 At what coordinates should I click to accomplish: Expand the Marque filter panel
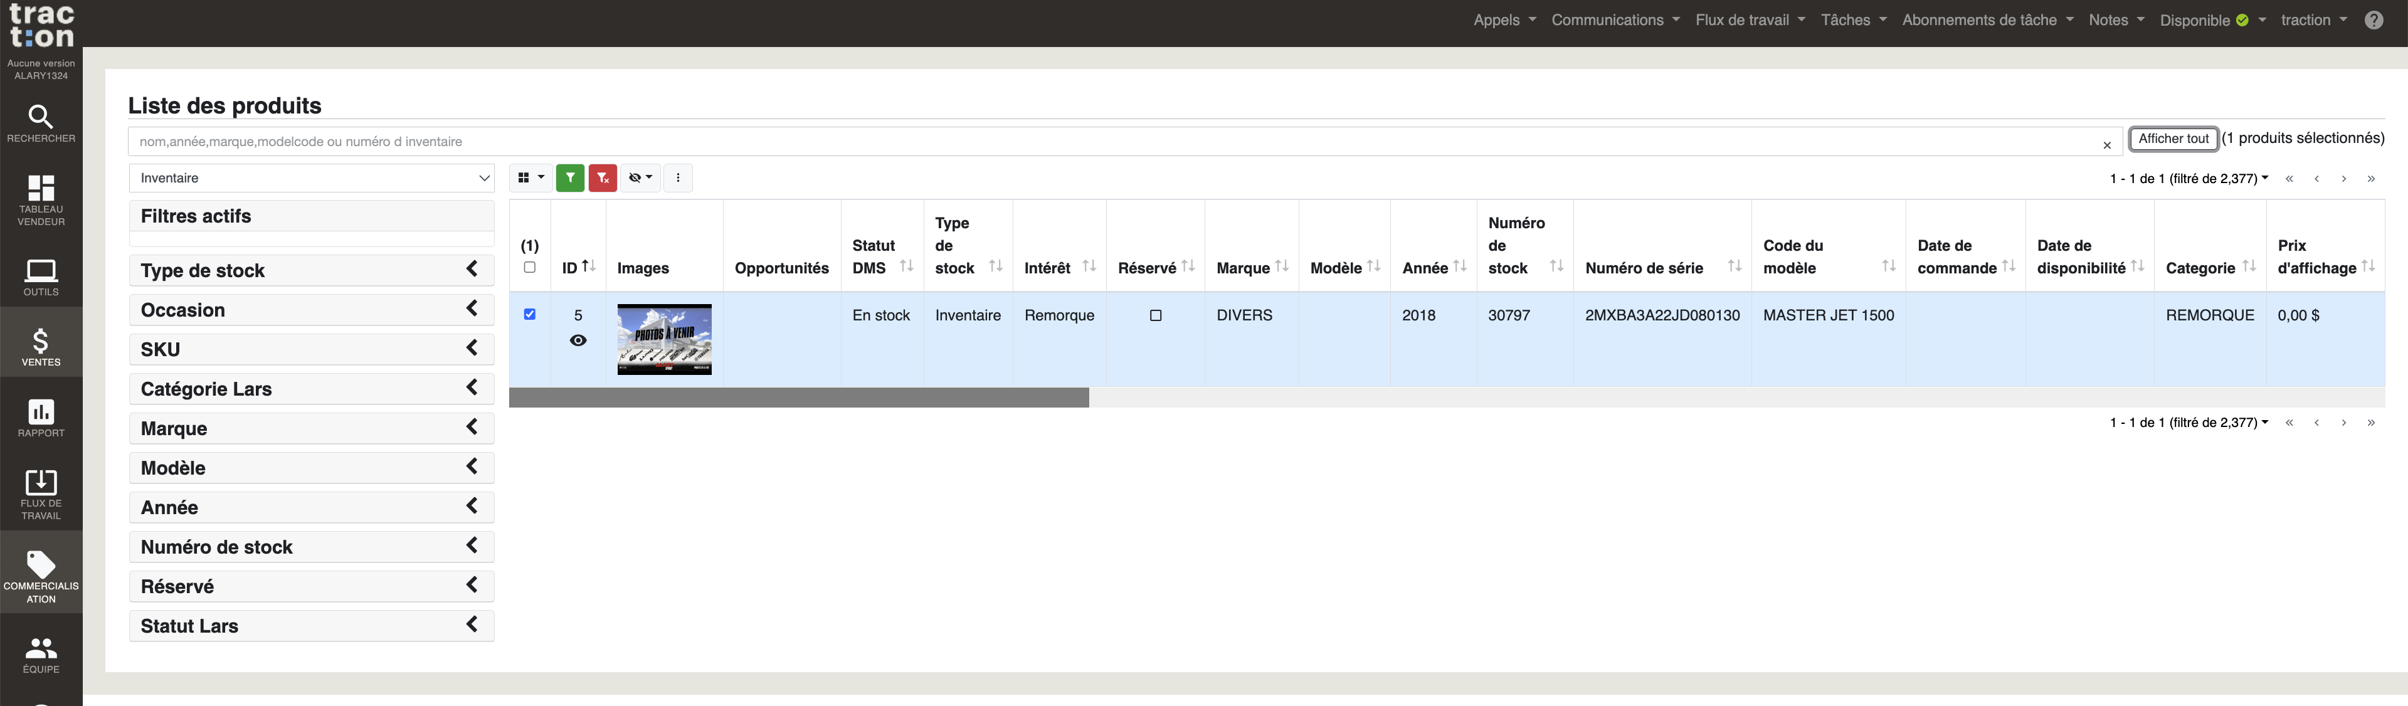point(311,428)
